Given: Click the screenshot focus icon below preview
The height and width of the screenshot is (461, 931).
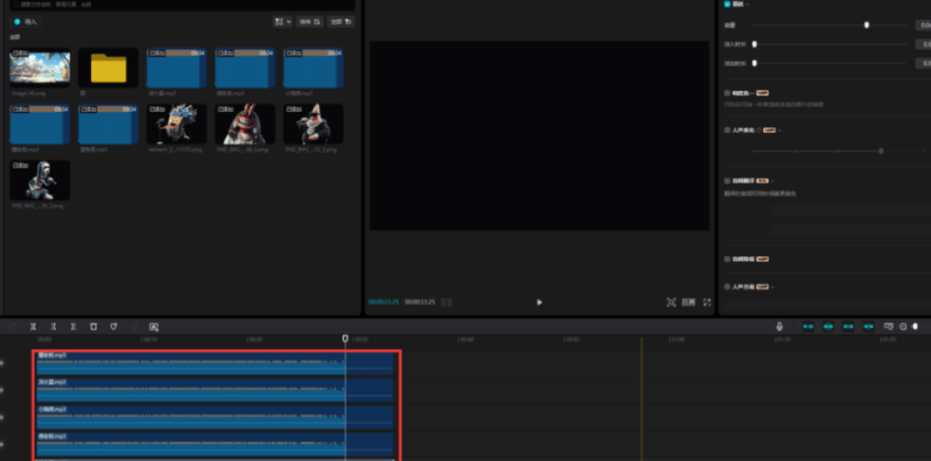Looking at the screenshot, I should pyautogui.click(x=671, y=302).
